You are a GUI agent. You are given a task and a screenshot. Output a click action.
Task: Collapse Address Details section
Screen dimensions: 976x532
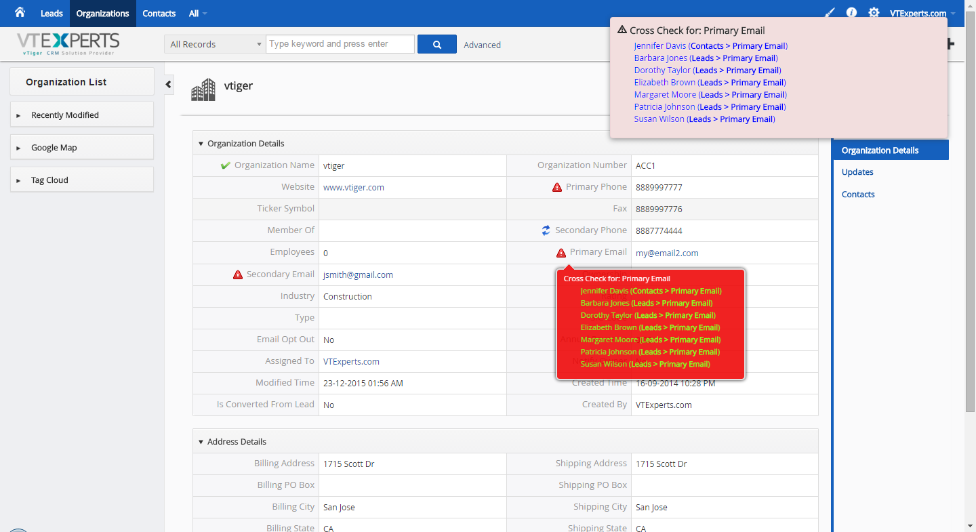coord(201,442)
